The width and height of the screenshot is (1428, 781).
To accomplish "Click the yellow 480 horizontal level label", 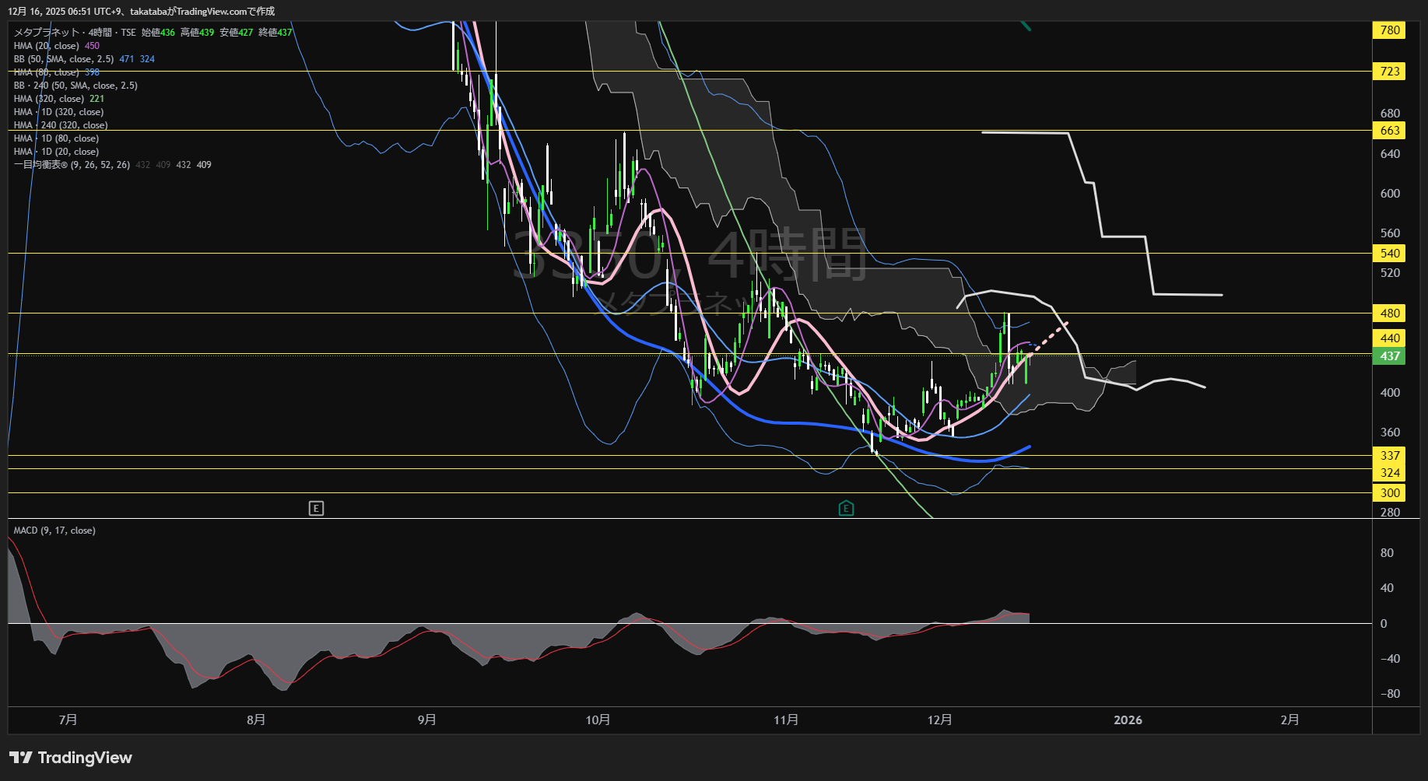I will point(1389,313).
